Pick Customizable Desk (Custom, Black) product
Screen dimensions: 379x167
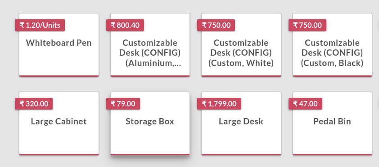[332, 45]
